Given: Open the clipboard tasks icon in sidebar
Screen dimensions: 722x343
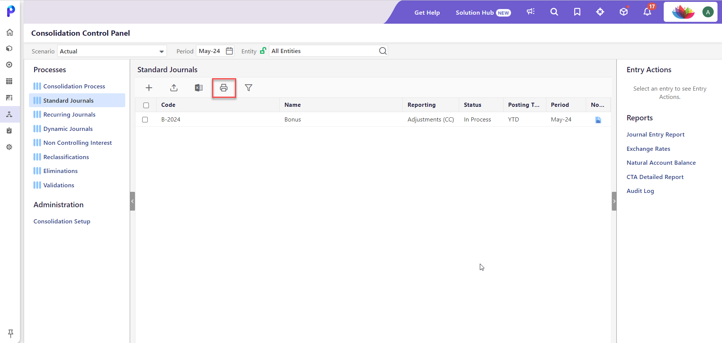Looking at the screenshot, I should [9, 131].
